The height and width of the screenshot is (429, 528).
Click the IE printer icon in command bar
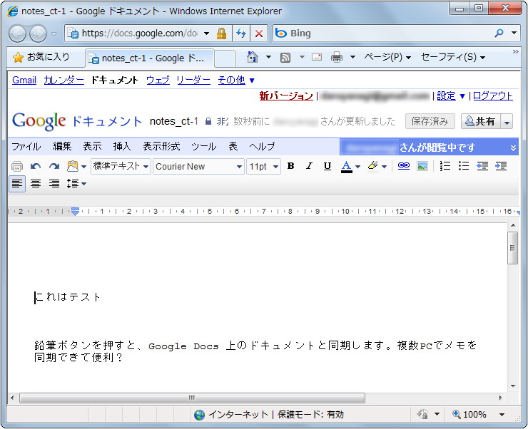336,58
